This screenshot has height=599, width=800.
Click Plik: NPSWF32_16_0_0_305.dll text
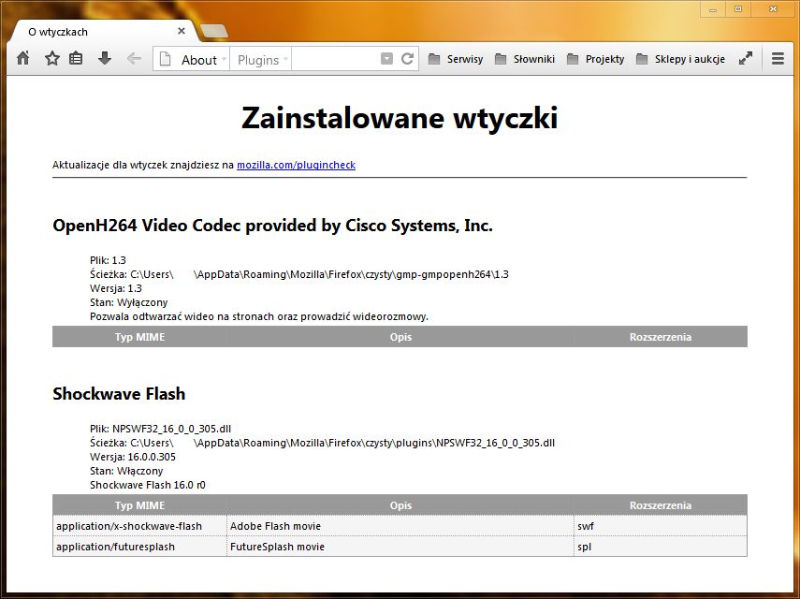click(160, 429)
